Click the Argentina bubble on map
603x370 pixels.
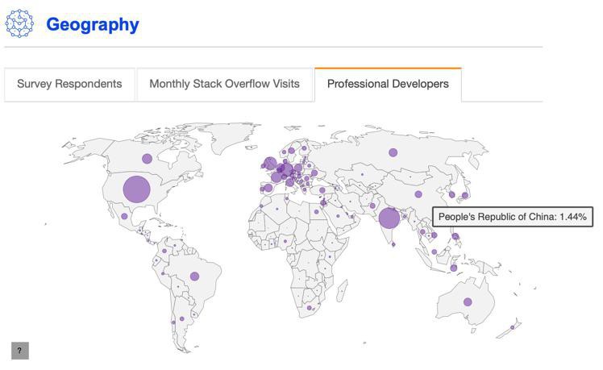click(182, 318)
